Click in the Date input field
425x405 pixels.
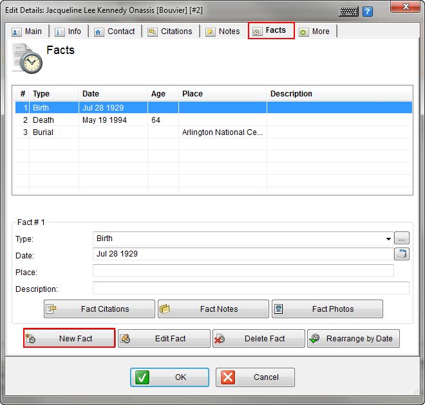tap(243, 254)
